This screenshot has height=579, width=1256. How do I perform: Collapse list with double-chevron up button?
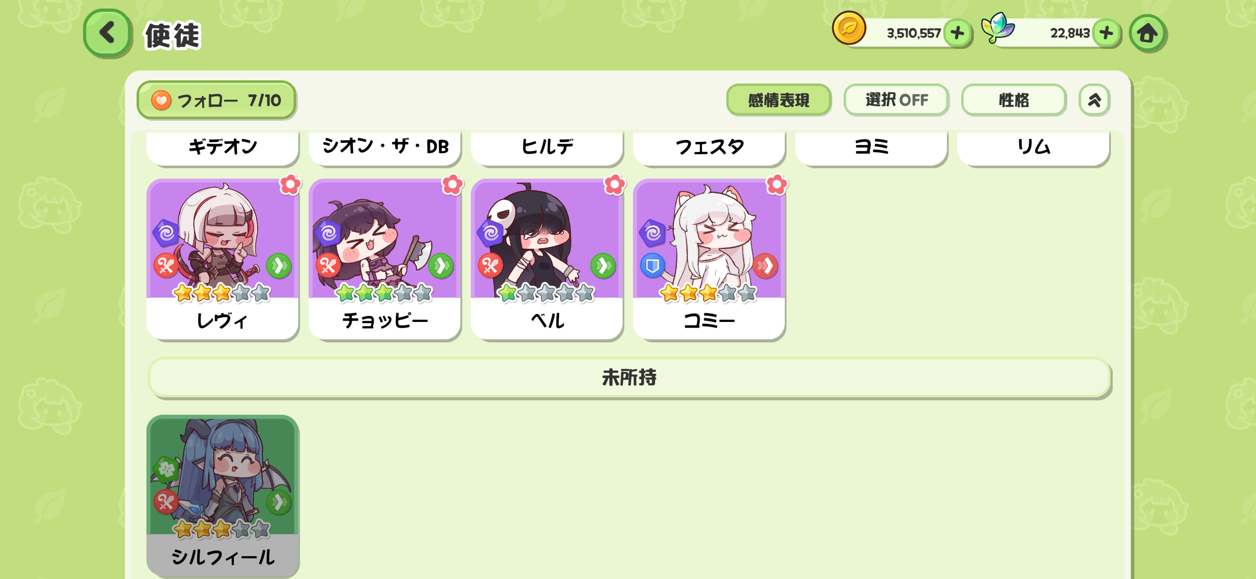click(x=1094, y=100)
